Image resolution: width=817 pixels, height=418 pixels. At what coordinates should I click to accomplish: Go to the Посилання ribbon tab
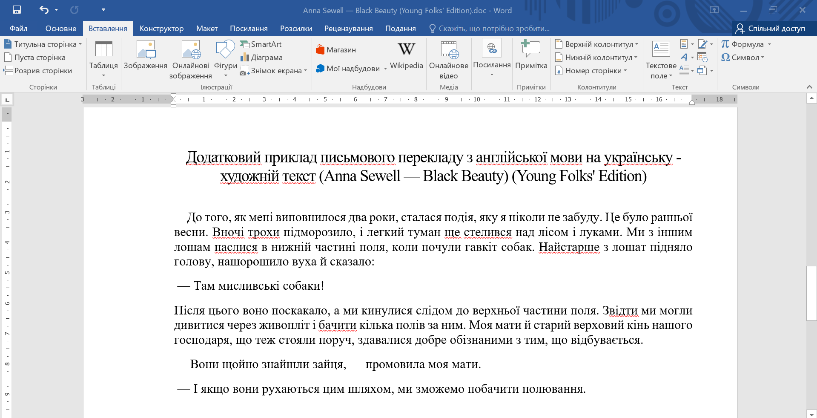[x=249, y=29]
